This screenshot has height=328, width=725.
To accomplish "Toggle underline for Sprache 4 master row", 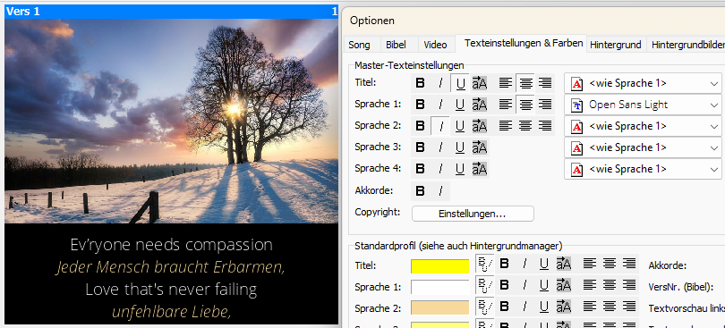I will 460,169.
